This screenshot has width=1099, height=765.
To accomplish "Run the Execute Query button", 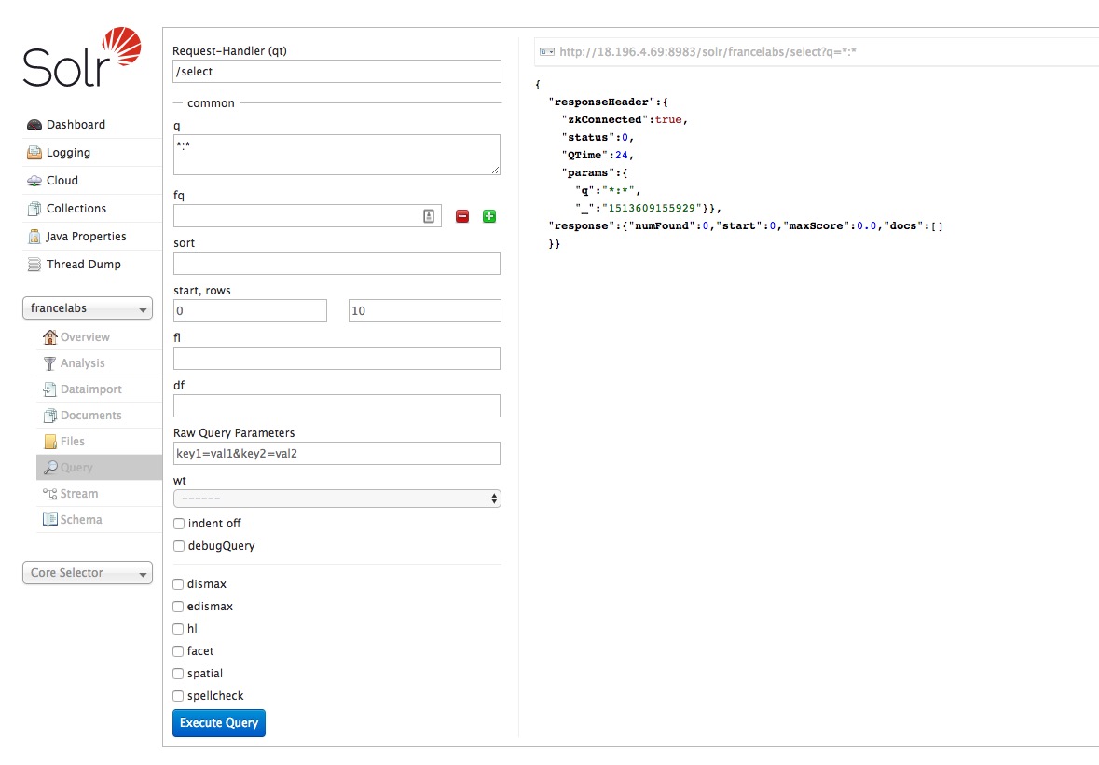I will tap(219, 723).
